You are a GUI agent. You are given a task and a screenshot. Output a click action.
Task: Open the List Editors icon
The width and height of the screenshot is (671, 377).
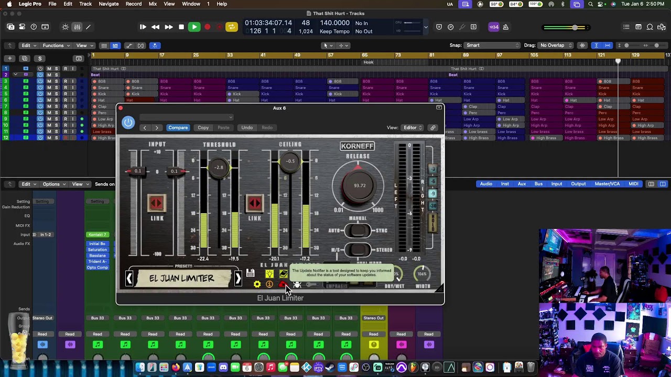(626, 27)
